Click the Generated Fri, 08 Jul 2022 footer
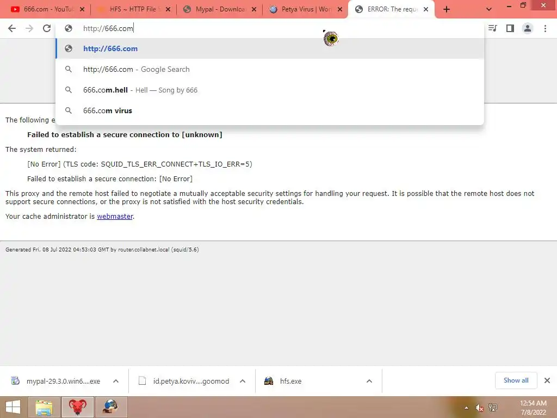Image resolution: width=557 pixels, height=418 pixels. 102,249
